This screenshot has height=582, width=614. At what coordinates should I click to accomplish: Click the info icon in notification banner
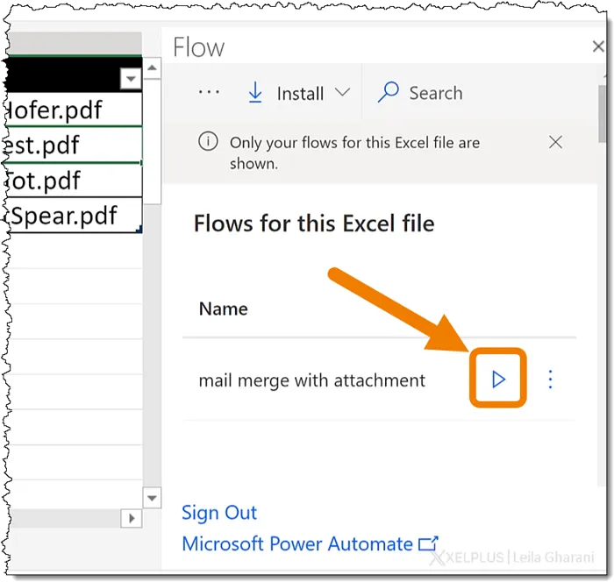point(208,142)
